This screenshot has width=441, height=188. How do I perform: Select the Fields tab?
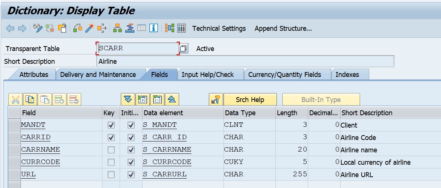tap(160, 74)
